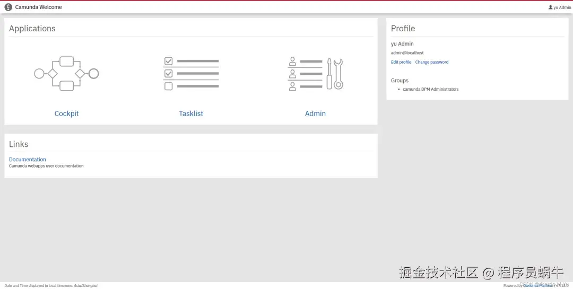Screen dimensions: 573x289
Task: Click the Links section heading
Action: 19,144
